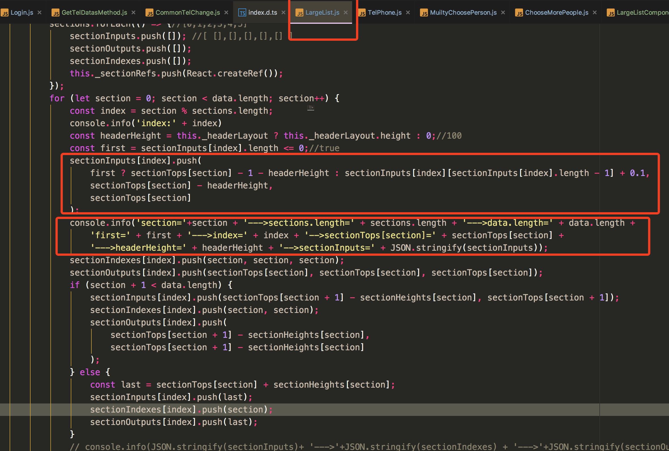Switch to the ChooseMorePeople.js tab
The width and height of the screenshot is (669, 451).
tap(558, 12)
